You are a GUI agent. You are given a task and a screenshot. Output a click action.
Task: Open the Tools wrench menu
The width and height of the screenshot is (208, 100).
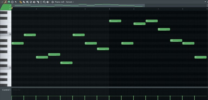coord(5,2)
